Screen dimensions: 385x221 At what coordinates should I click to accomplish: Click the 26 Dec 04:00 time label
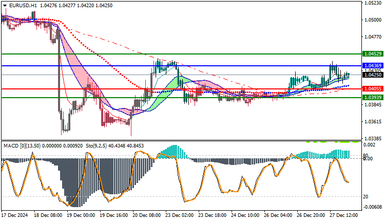pyautogui.click(x=278, y=215)
